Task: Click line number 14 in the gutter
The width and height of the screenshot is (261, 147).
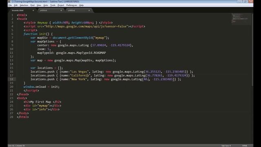Action: (11, 64)
